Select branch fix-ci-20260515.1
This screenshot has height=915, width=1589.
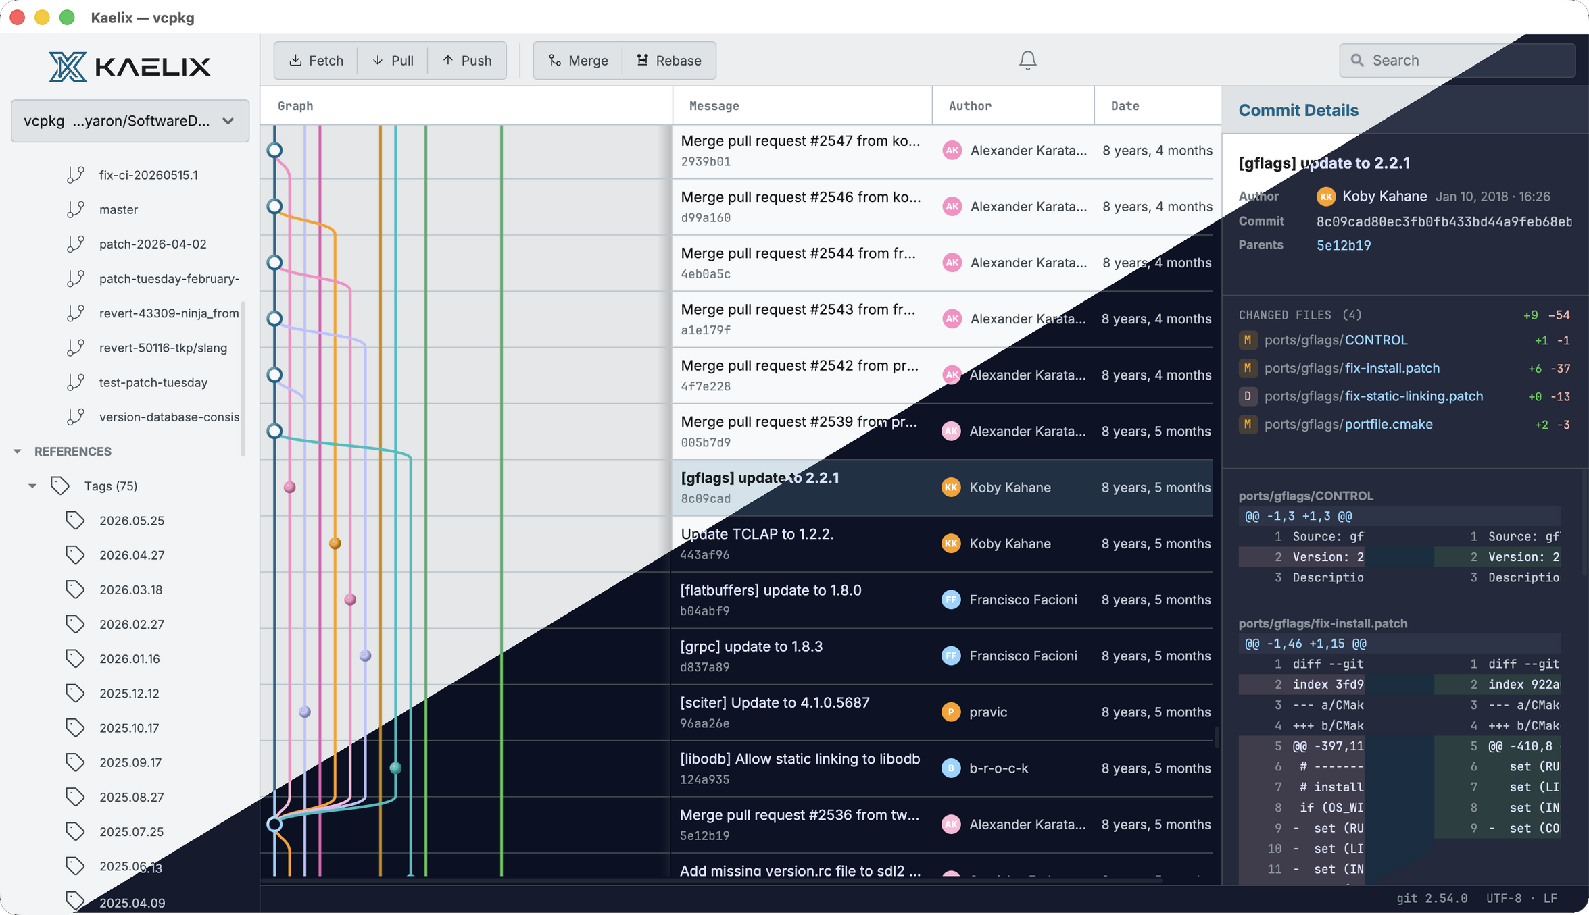pyautogui.click(x=148, y=175)
